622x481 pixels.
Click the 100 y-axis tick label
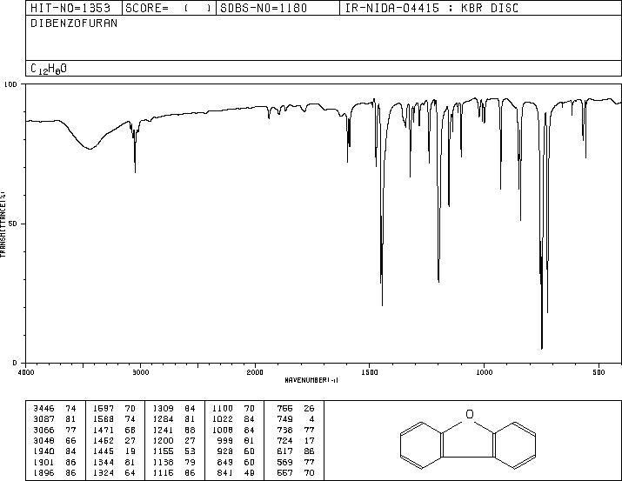point(10,84)
